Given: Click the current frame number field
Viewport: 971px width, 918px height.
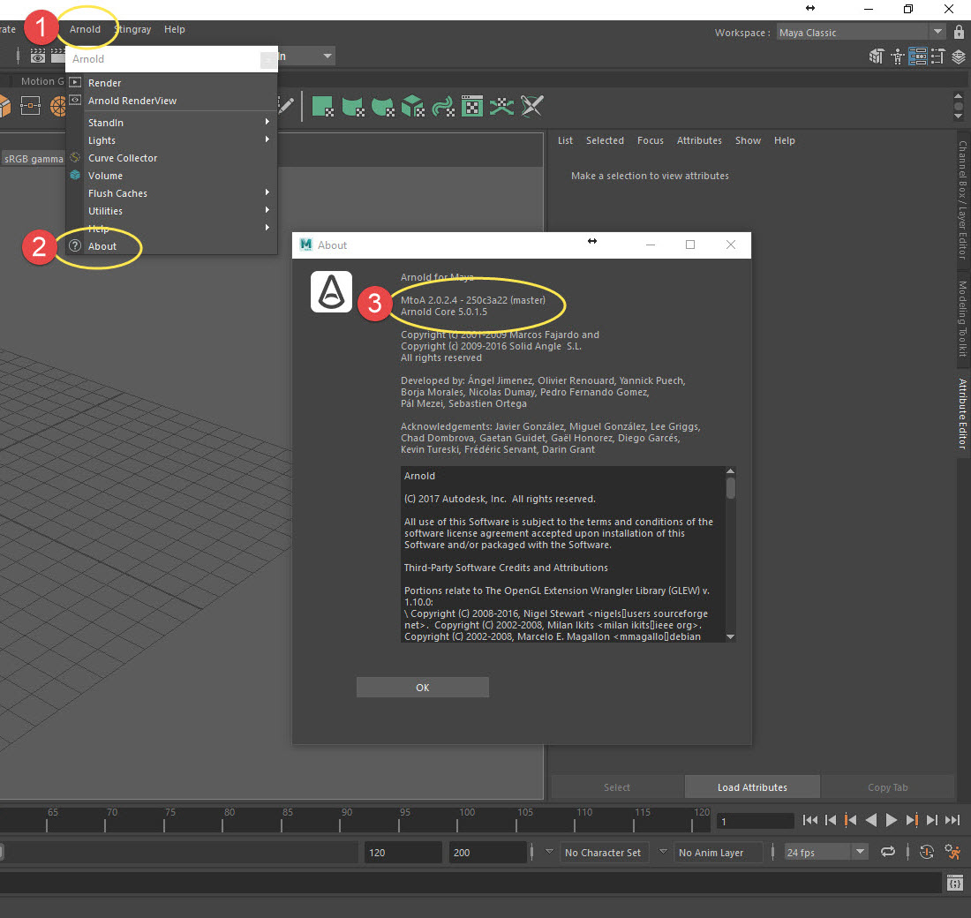Looking at the screenshot, I should click(755, 821).
